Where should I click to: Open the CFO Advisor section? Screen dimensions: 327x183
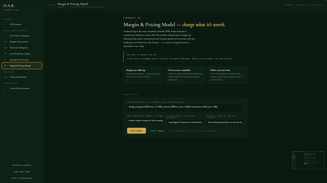point(22,24)
